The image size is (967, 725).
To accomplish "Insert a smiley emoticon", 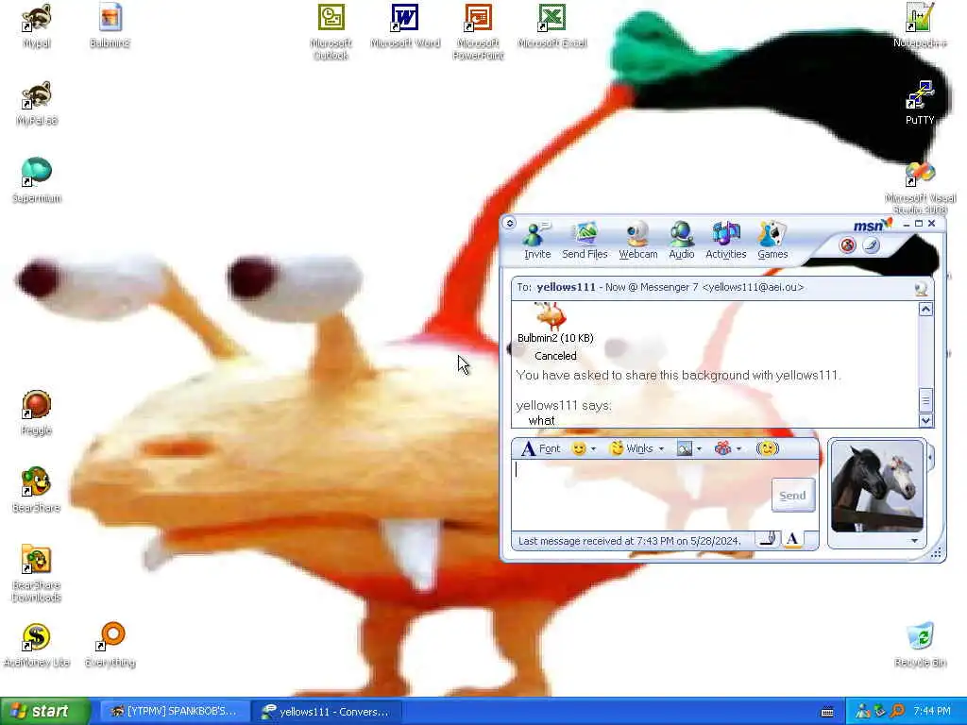I will point(579,448).
